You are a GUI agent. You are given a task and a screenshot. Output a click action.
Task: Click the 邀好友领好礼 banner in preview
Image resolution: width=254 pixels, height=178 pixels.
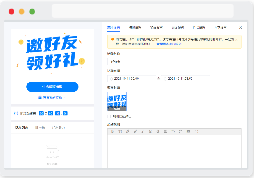[x=52, y=53]
